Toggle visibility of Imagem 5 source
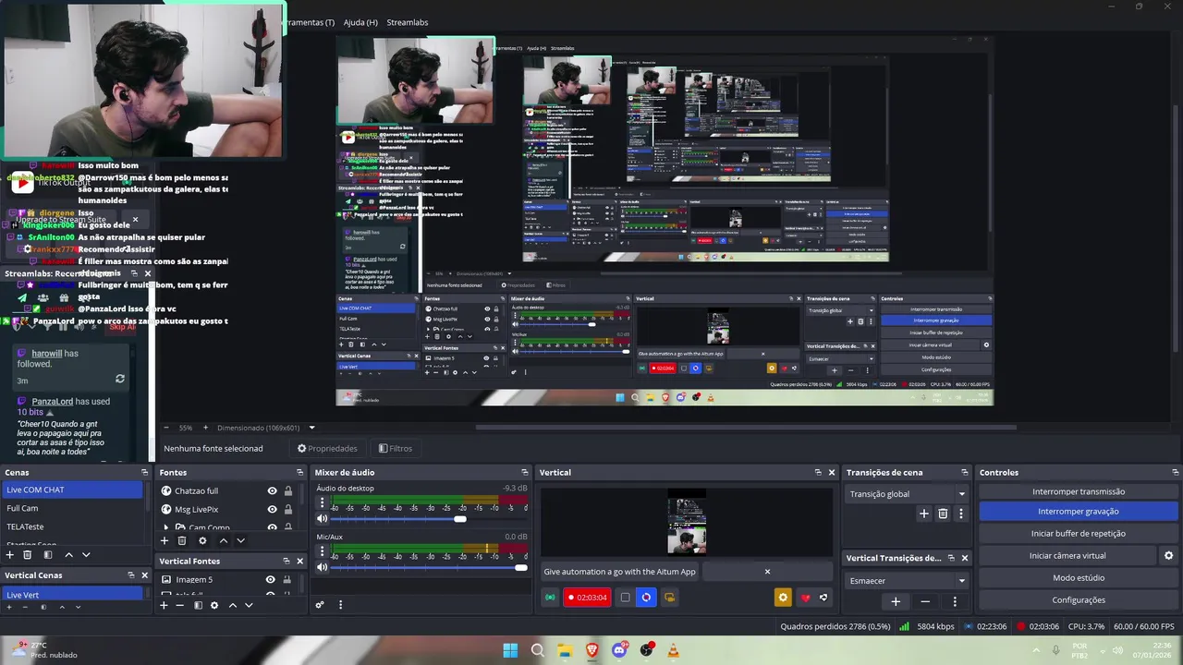The height and width of the screenshot is (665, 1183). [x=270, y=580]
